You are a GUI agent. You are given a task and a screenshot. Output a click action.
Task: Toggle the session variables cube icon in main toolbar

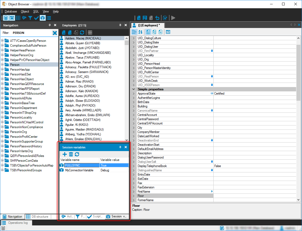coord(43,18)
